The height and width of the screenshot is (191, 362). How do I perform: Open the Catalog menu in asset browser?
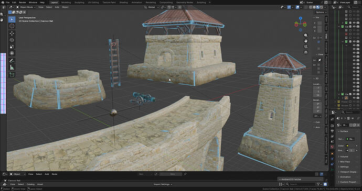(x=30, y=184)
